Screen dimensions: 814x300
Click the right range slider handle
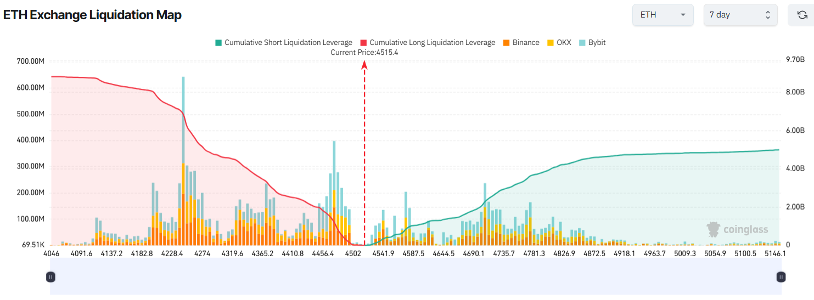pos(781,278)
